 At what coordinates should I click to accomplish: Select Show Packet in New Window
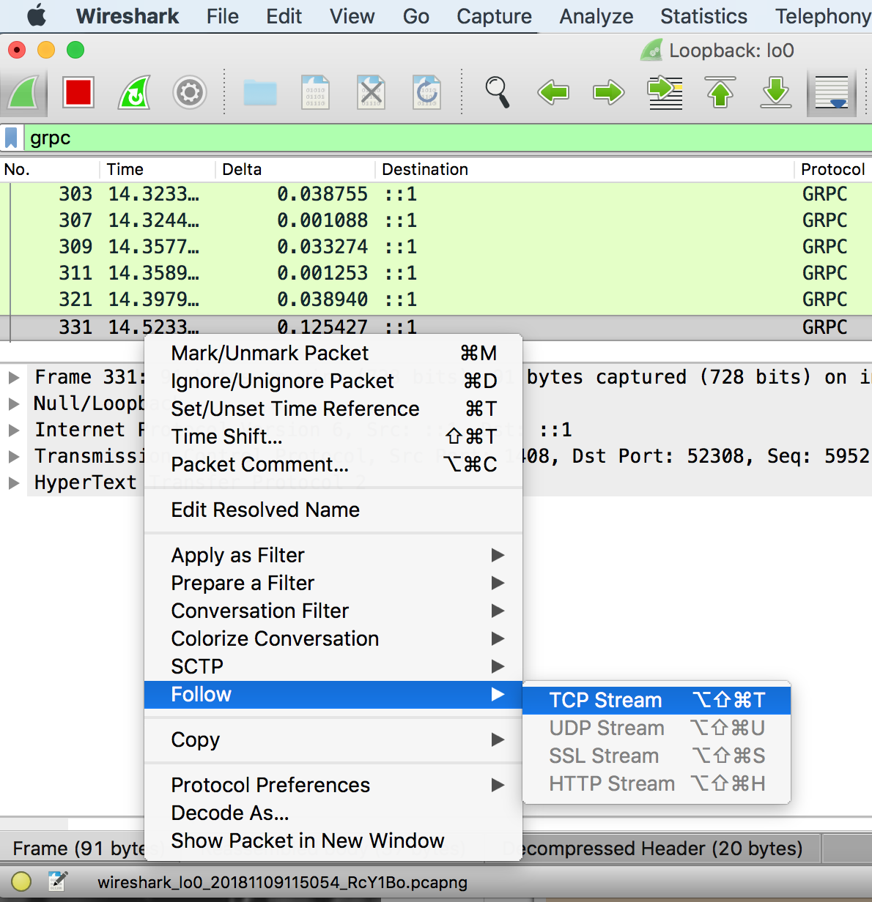click(333, 840)
